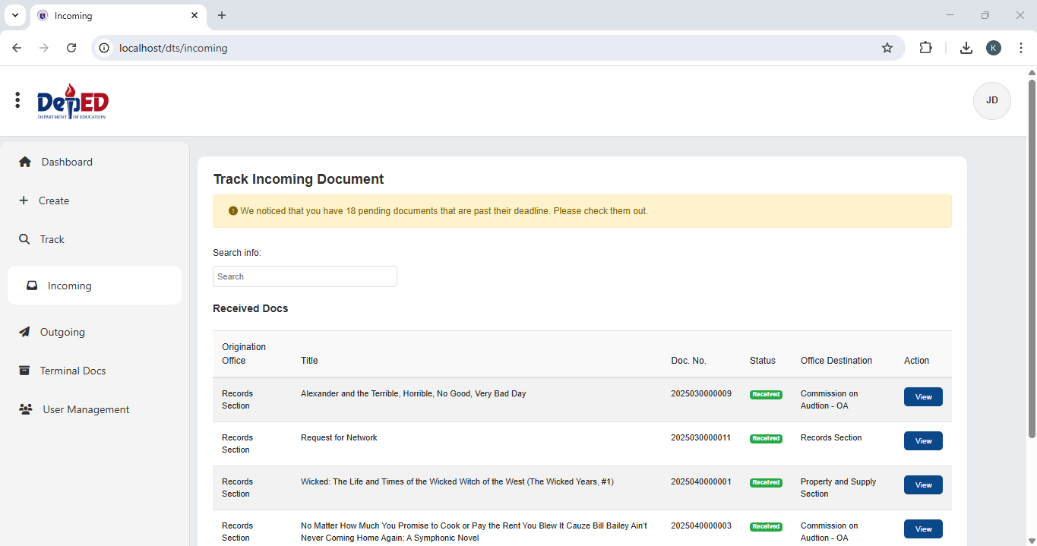1037x546 pixels.
Task: Open a new browser tab
Action: click(222, 15)
